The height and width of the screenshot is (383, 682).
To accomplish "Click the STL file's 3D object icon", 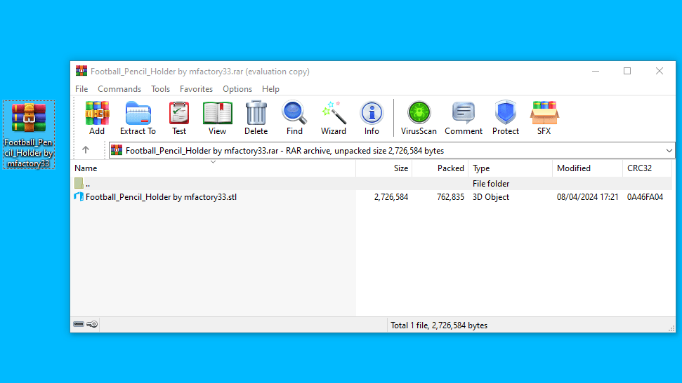I will click(79, 196).
